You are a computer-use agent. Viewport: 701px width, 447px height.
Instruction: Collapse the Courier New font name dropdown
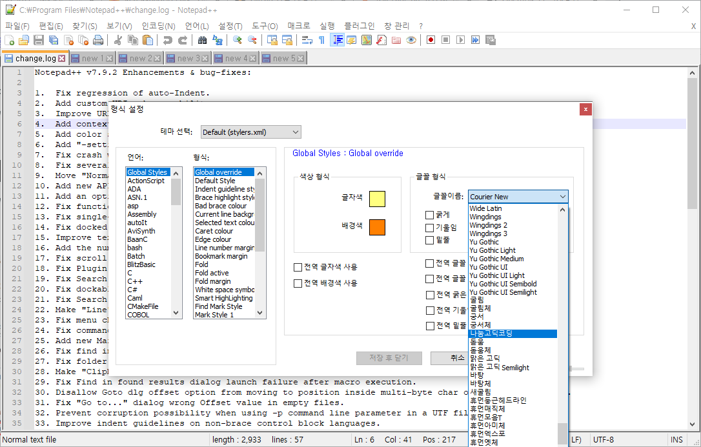point(562,197)
